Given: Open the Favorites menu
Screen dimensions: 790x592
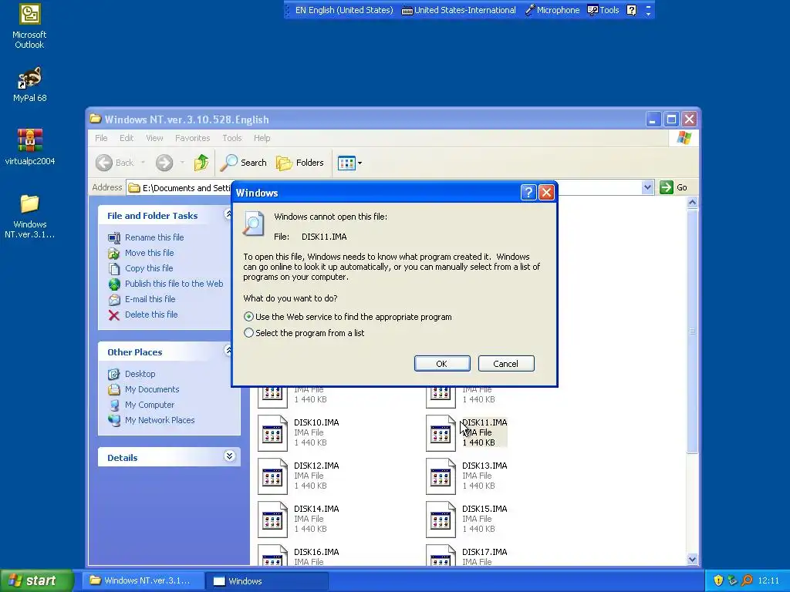Looking at the screenshot, I should [192, 138].
